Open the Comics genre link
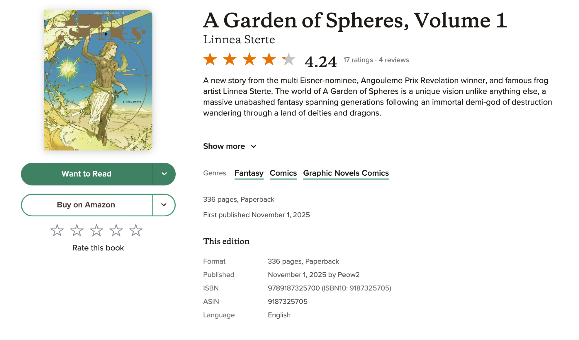Screen dimensions: 579x340 pyautogui.click(x=283, y=173)
